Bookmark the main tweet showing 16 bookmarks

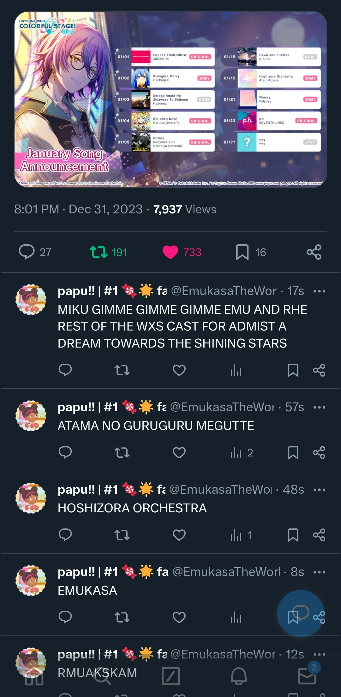coord(242,252)
